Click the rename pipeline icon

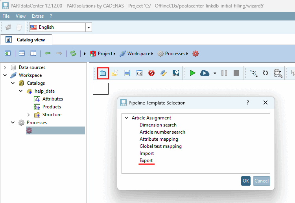139,73
